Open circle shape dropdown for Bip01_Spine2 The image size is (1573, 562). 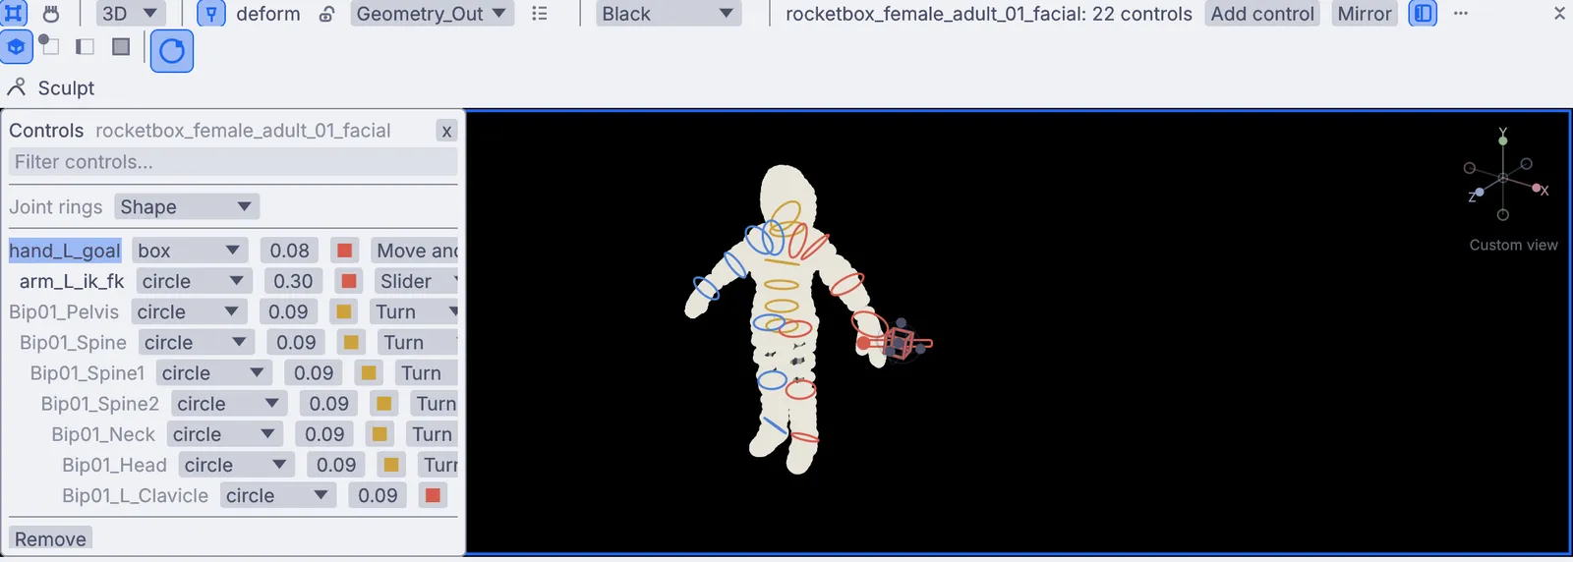[229, 404]
